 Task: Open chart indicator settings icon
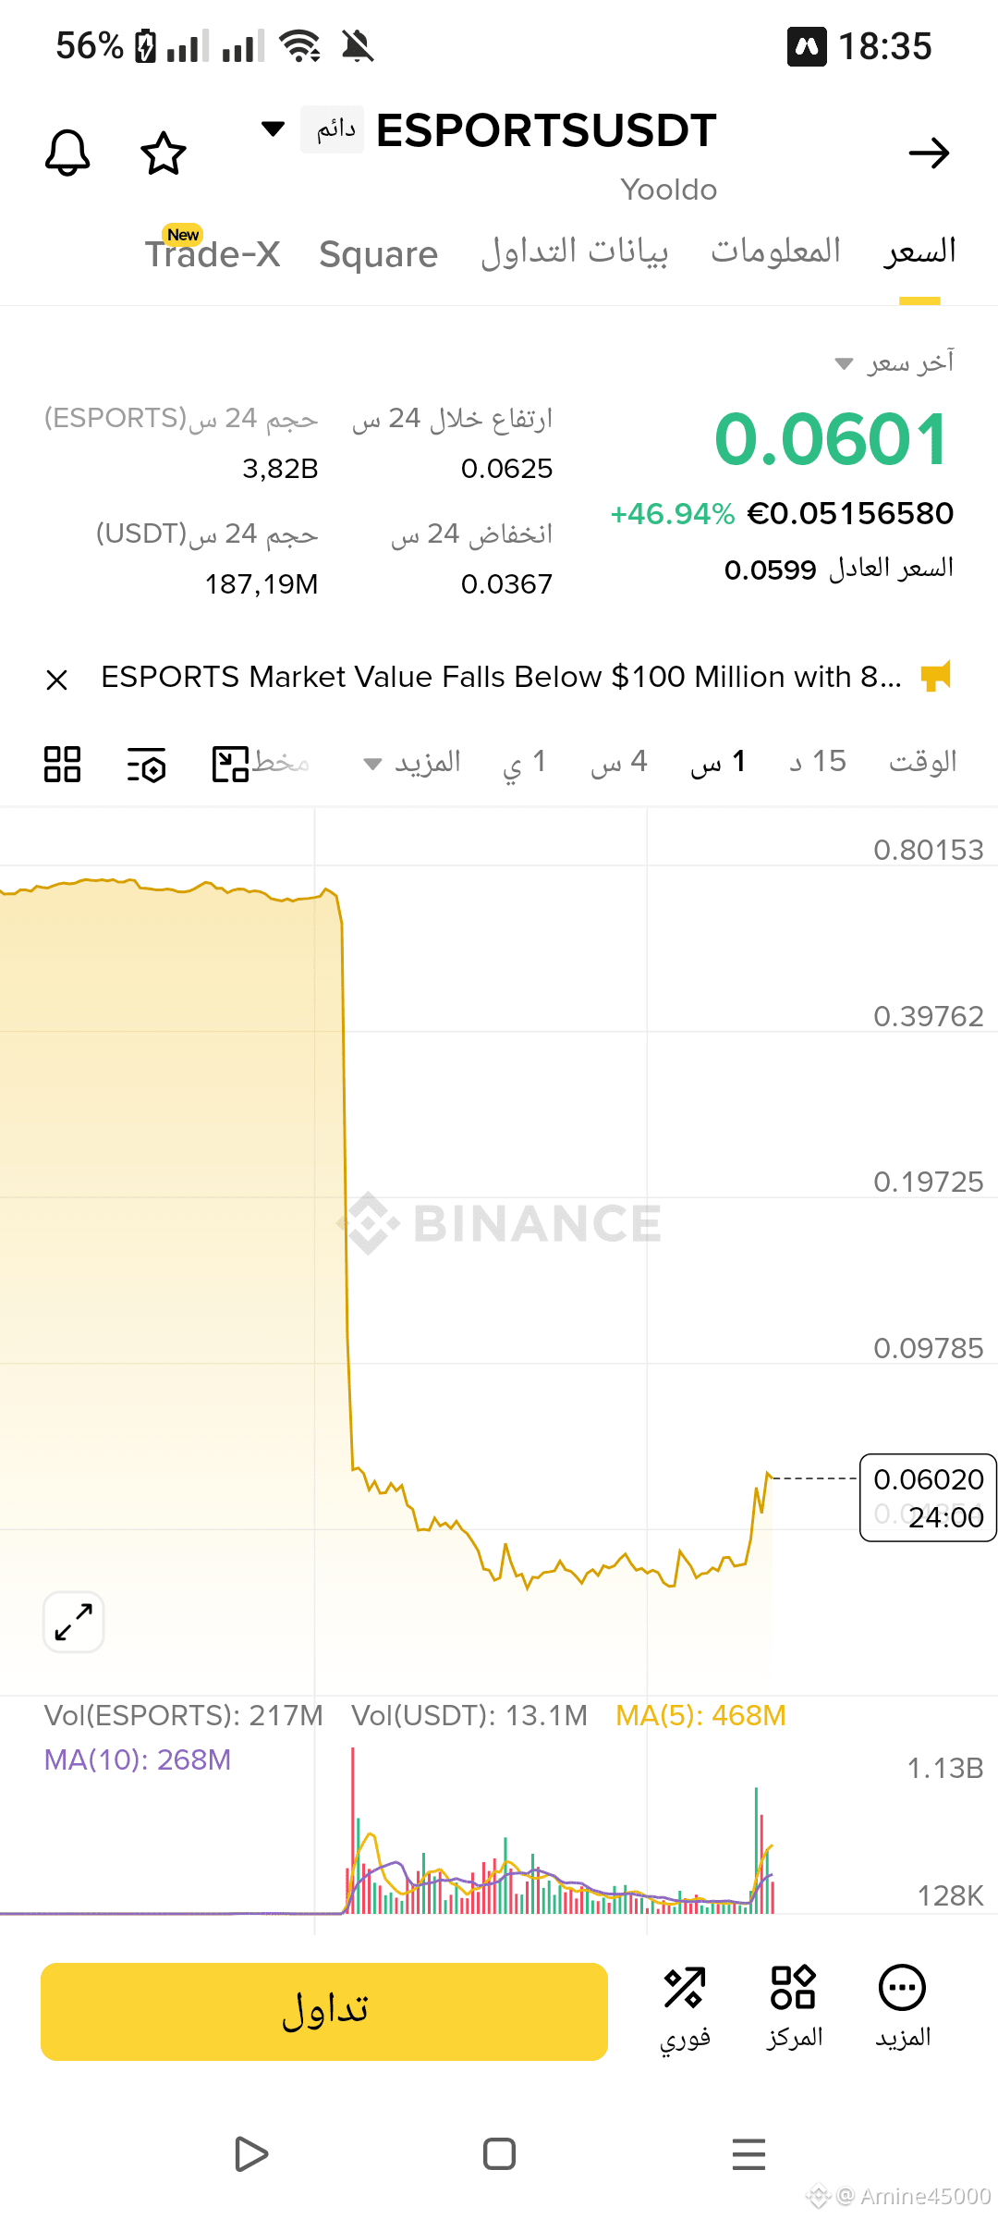click(146, 764)
